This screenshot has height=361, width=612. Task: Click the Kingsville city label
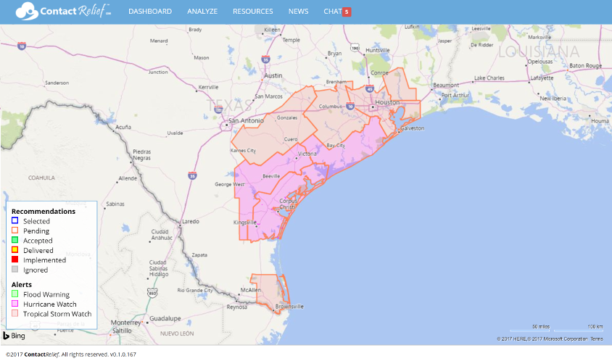pyautogui.click(x=244, y=223)
